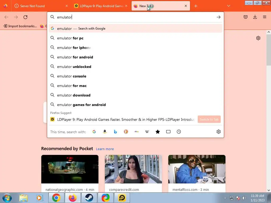Click Import bookmarks button
271x203 pixels.
20,26
